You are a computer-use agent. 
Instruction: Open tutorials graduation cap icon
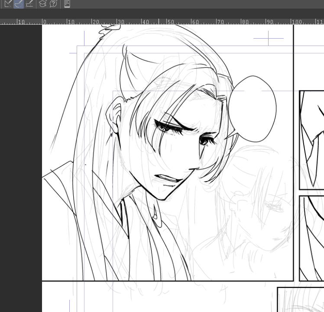click(42, 3)
